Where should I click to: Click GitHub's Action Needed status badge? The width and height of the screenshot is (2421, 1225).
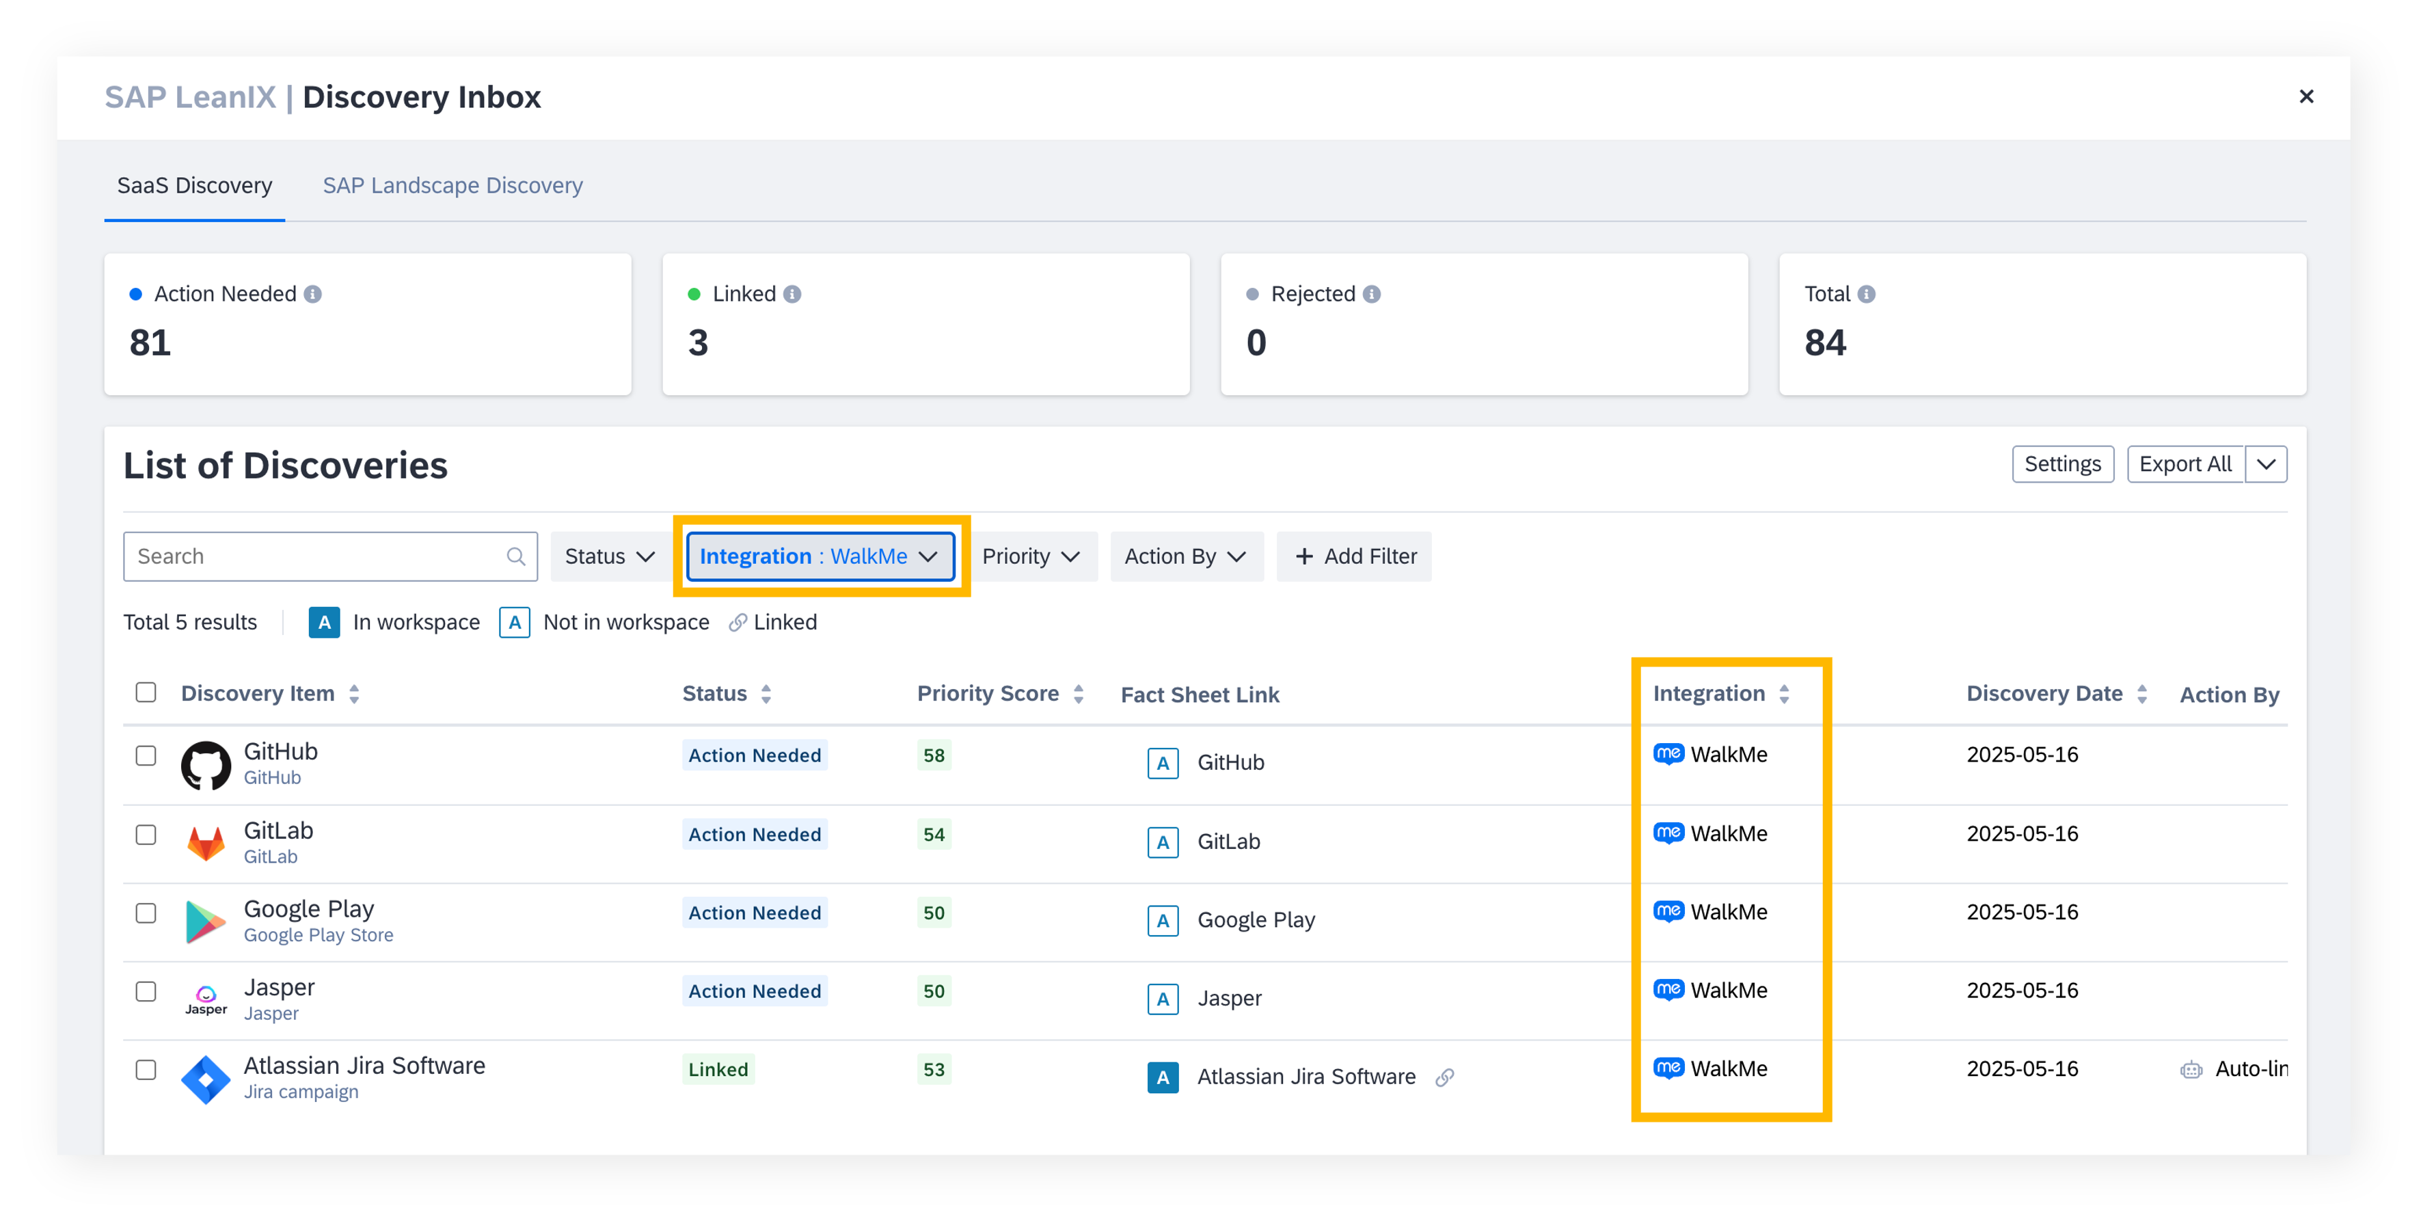pyautogui.click(x=755, y=756)
